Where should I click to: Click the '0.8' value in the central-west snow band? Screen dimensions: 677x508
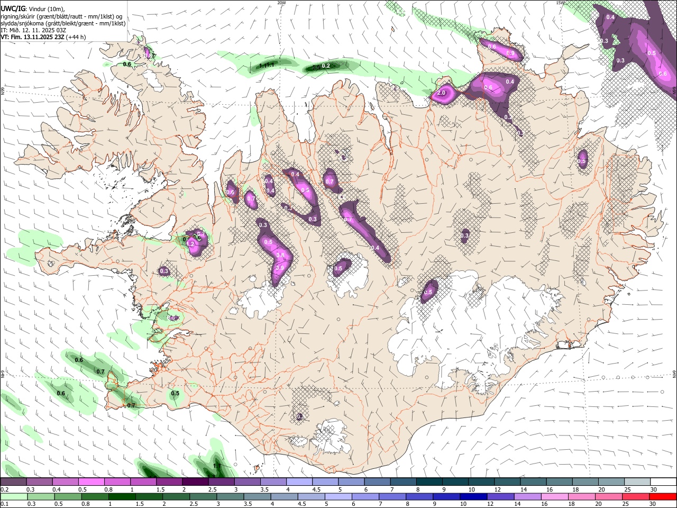[281, 256]
